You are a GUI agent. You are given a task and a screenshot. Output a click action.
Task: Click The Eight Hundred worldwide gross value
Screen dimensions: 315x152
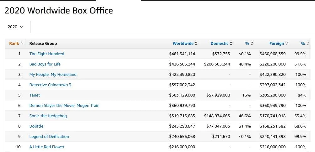coord(182,54)
